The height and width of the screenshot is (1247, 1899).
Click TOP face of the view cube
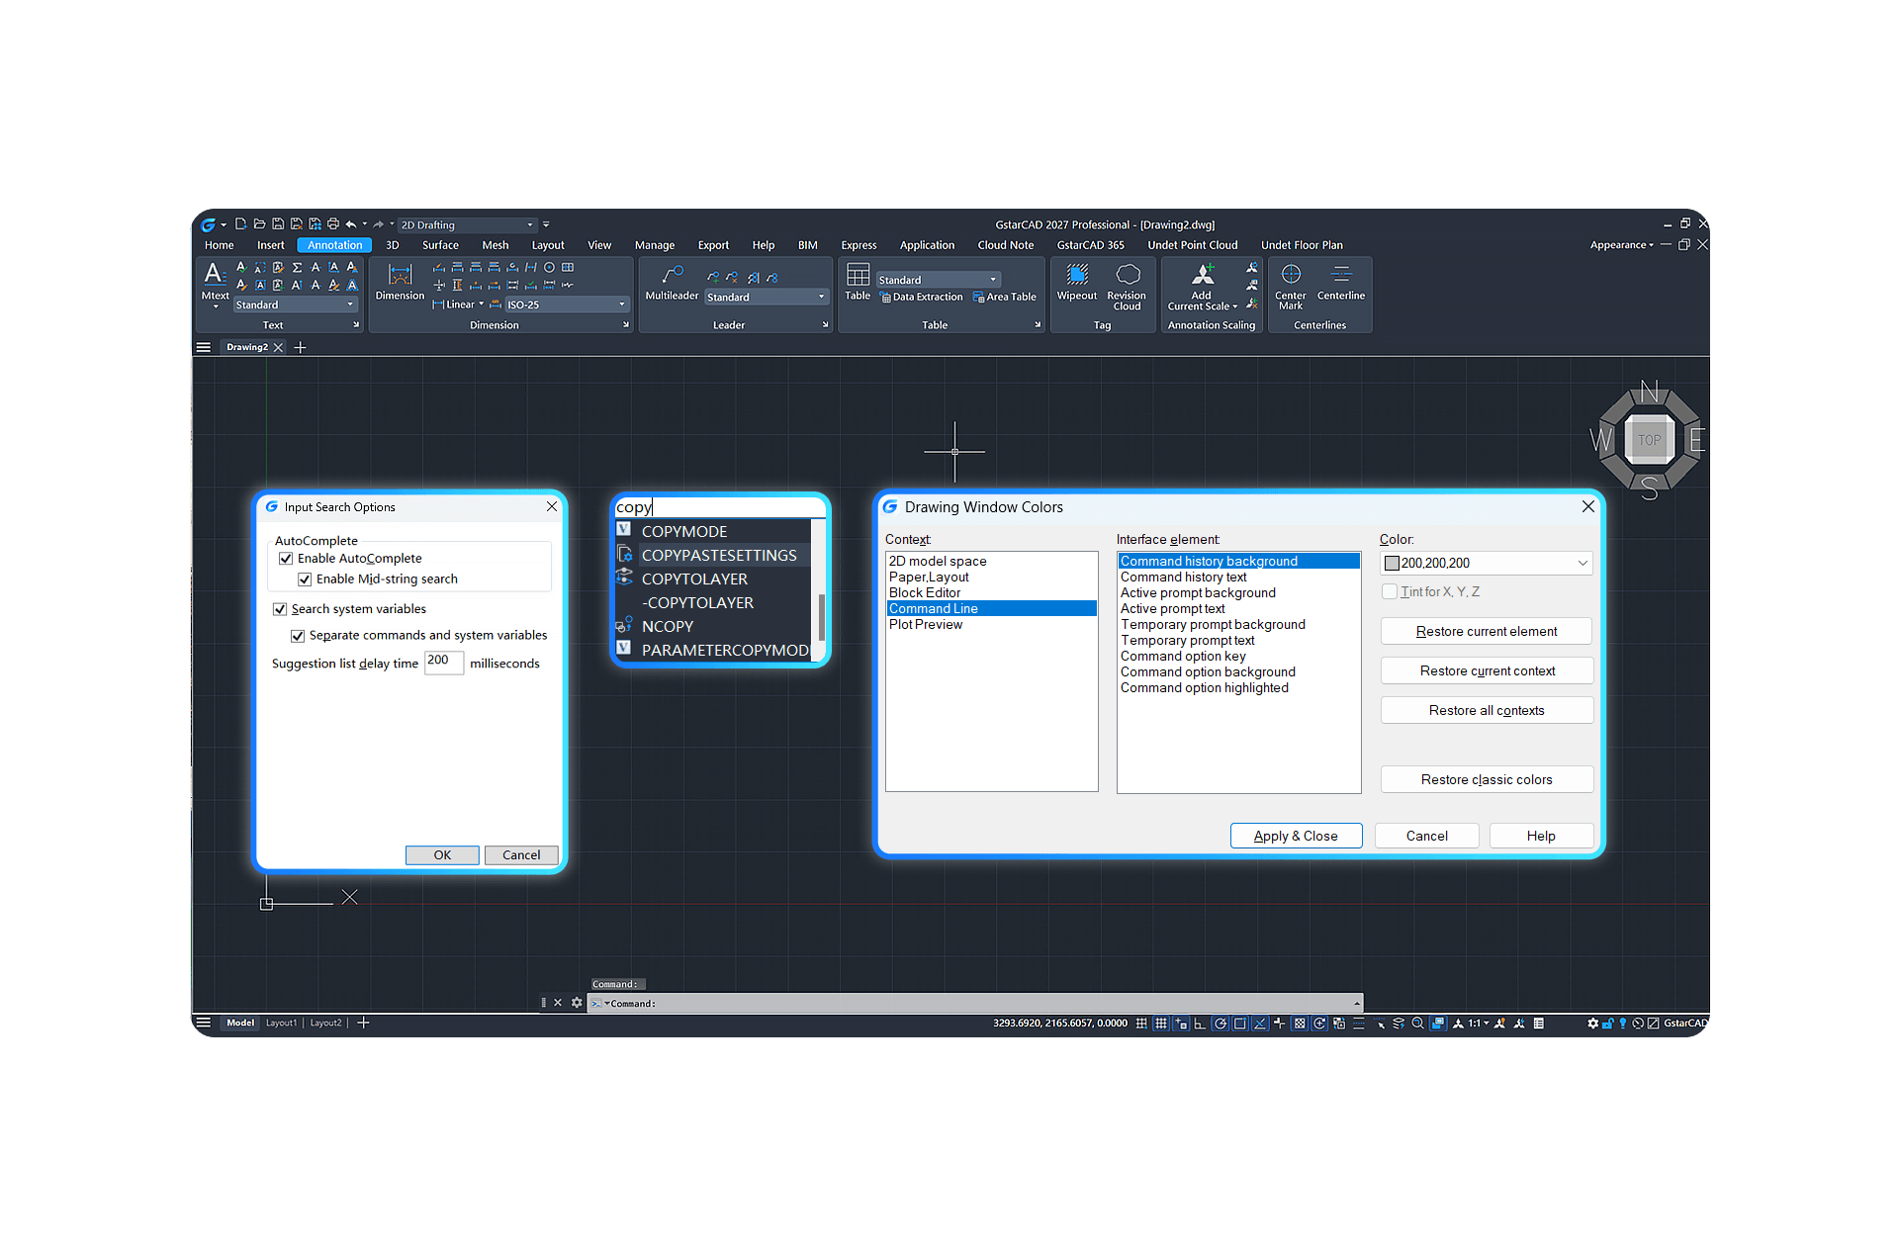(1650, 440)
